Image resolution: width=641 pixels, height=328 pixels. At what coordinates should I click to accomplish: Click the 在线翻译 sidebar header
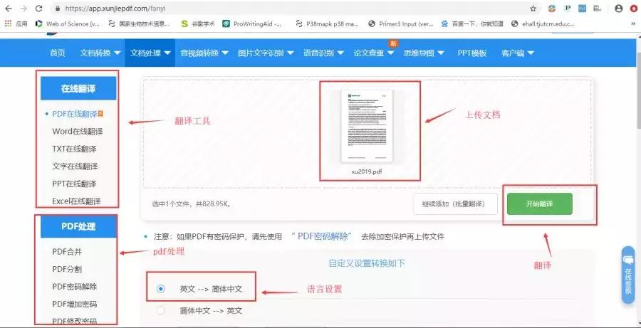tap(78, 88)
